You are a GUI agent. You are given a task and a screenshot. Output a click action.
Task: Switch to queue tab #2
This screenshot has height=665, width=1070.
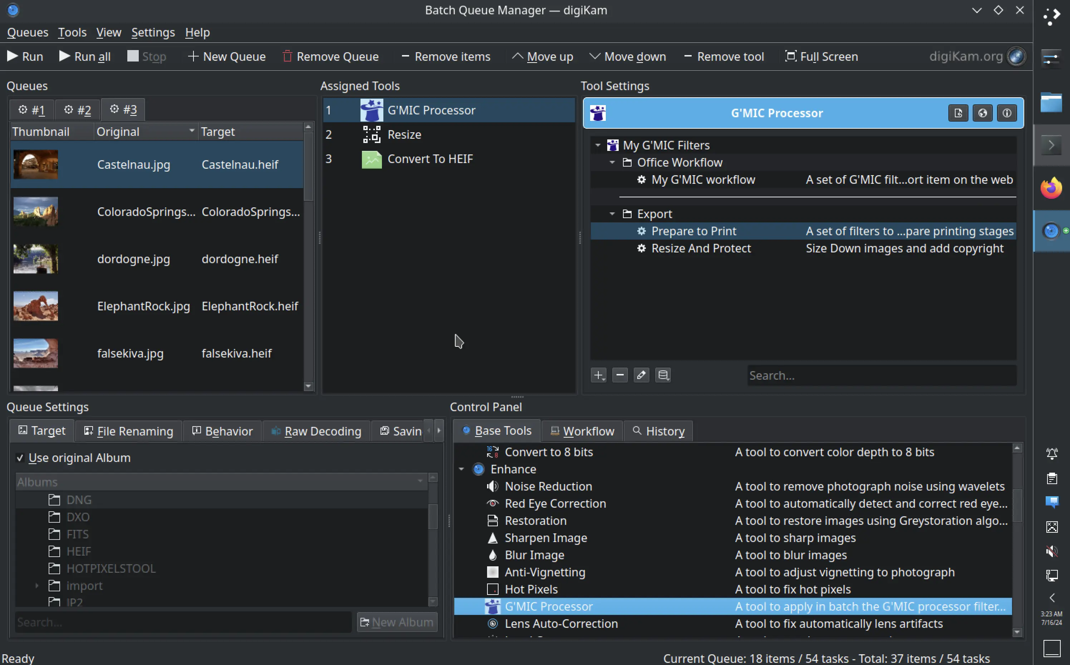click(77, 109)
